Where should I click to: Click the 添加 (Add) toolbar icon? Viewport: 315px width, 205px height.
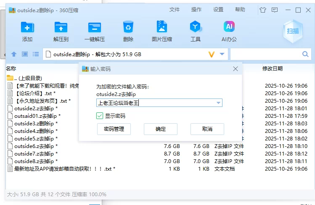(27, 28)
